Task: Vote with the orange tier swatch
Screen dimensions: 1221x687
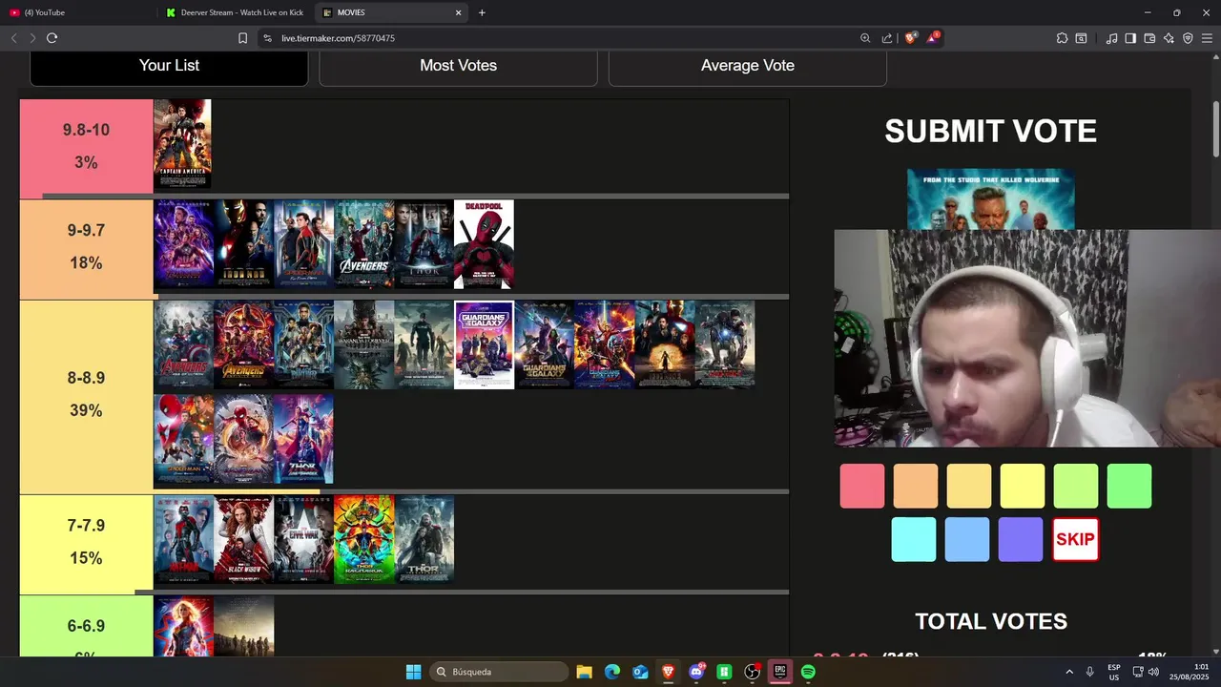Action: [916, 486]
